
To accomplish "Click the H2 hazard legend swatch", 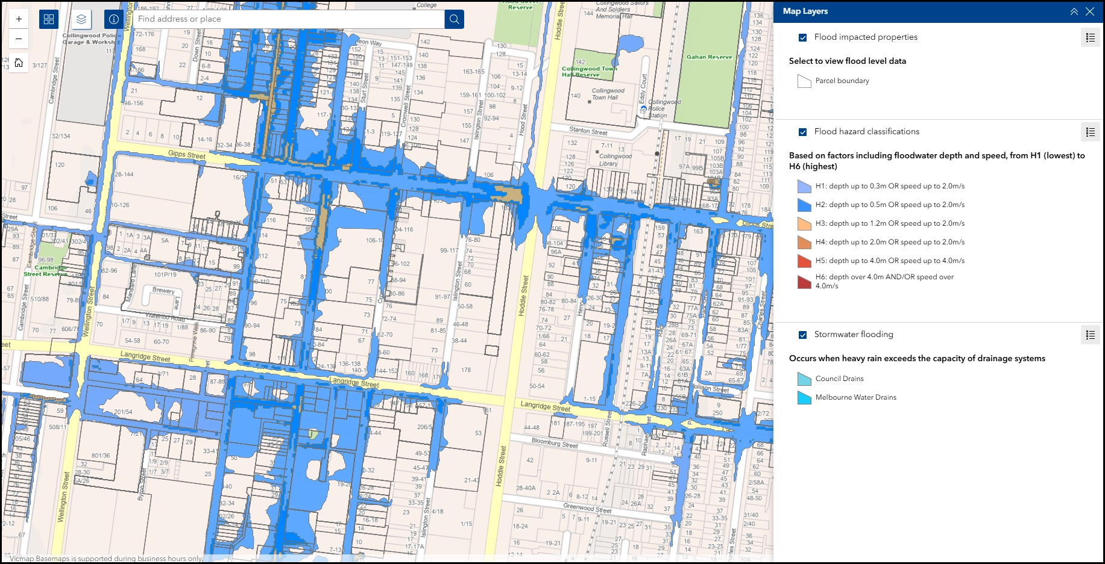I will click(x=804, y=205).
